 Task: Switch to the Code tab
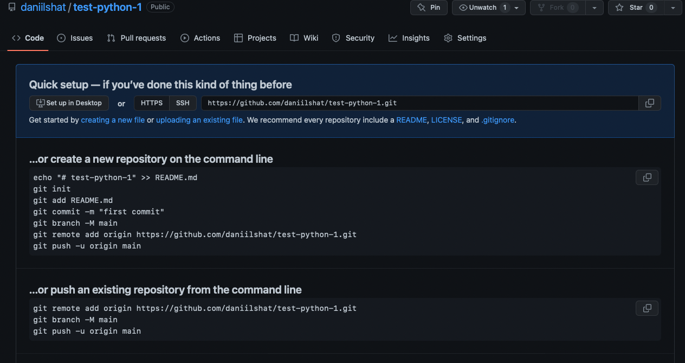pyautogui.click(x=28, y=38)
